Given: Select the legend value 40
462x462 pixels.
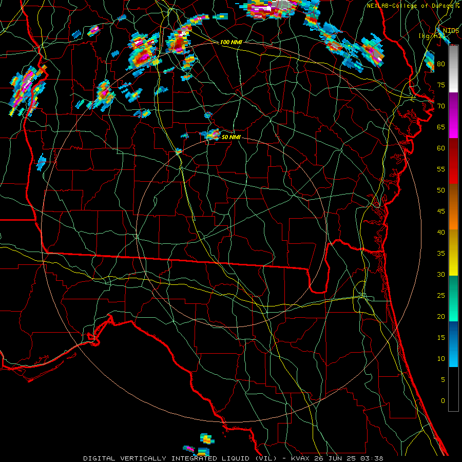Looking at the screenshot, I should (x=441, y=232).
